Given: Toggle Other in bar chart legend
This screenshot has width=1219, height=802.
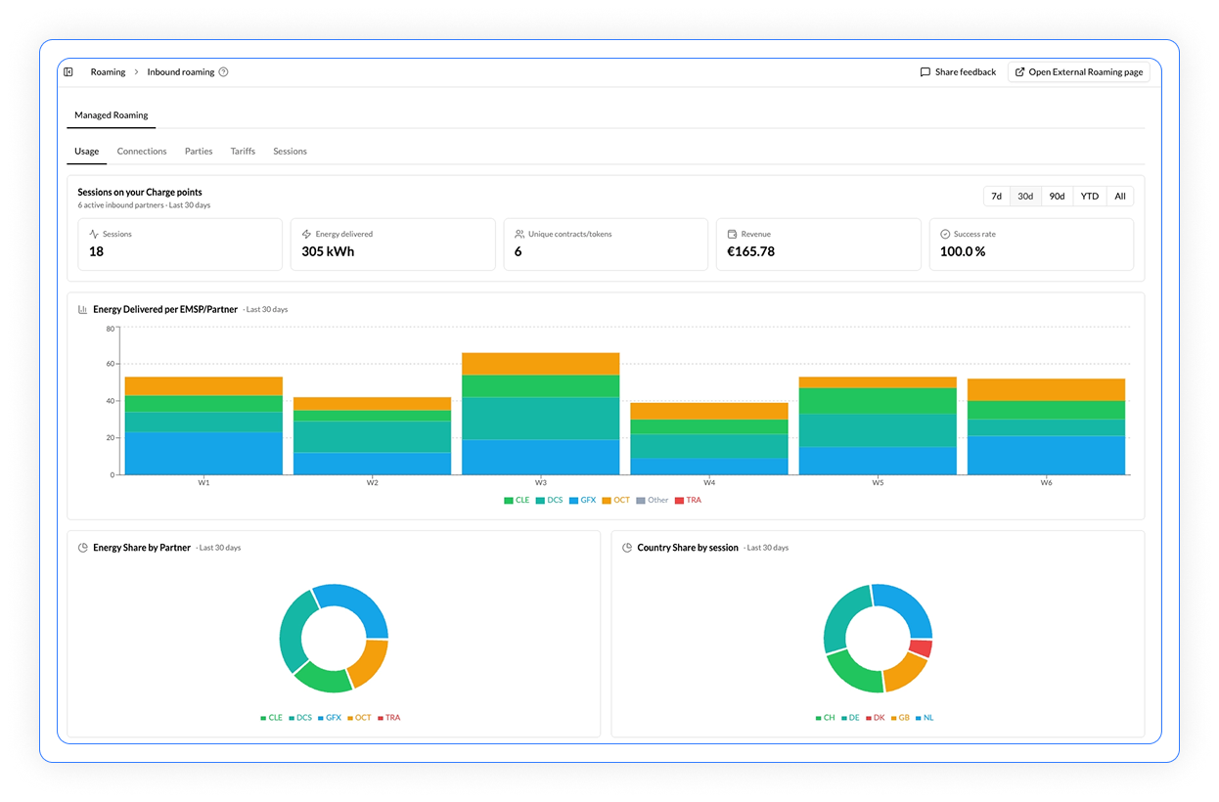Looking at the screenshot, I should [x=652, y=500].
